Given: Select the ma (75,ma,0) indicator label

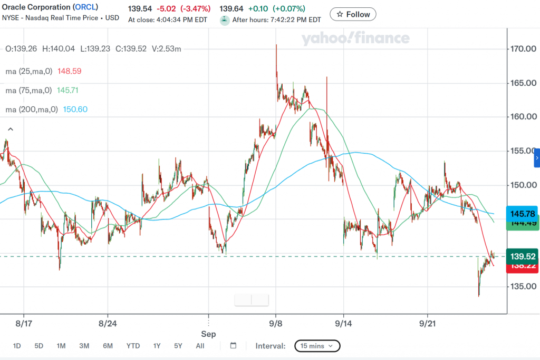Looking at the screenshot, I should 28,91.
